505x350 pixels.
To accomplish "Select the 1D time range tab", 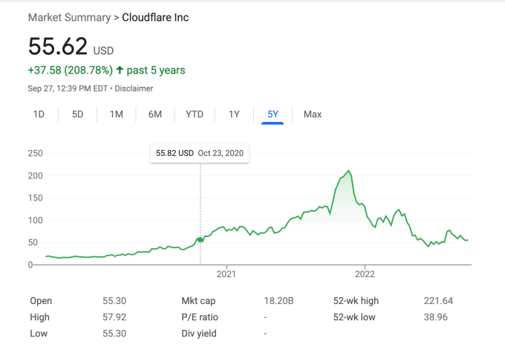I will point(39,114).
